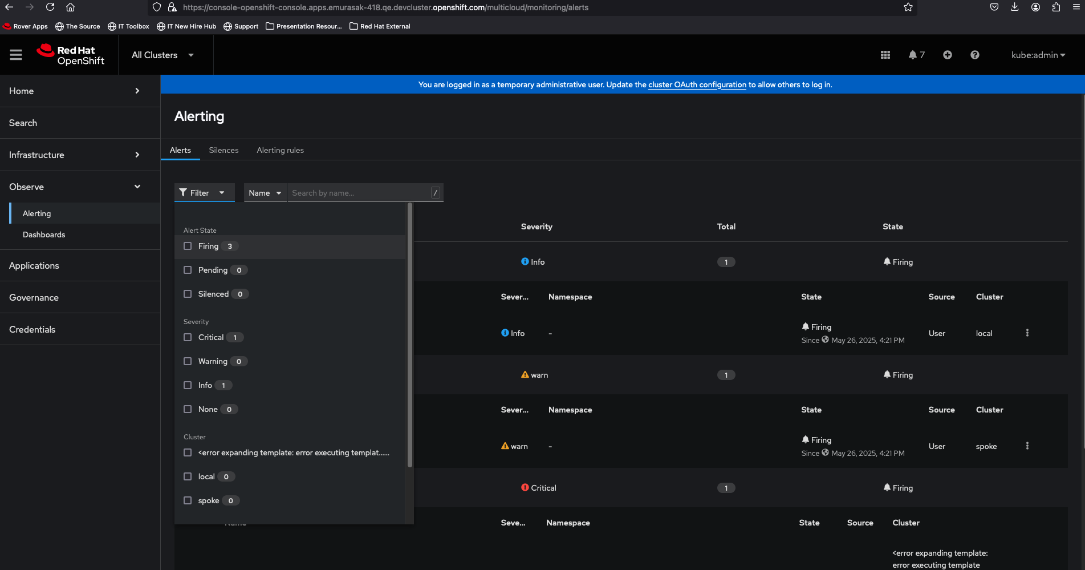The image size is (1085, 570).
Task: Open the Red Hat External bookmark folder
Action: (380, 26)
